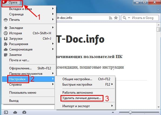This screenshot has height=115, width=161.
Task: Expand the Расширения submenu arrow
Action: tap(53, 44)
